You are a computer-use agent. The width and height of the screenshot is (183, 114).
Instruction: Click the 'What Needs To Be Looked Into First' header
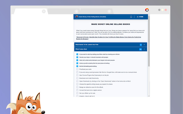(111, 45)
